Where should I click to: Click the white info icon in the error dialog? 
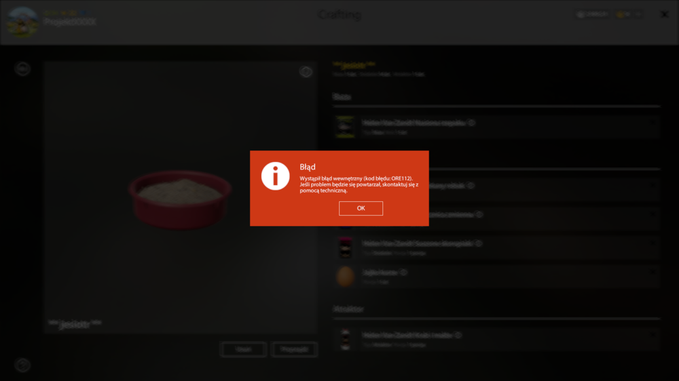tap(275, 176)
